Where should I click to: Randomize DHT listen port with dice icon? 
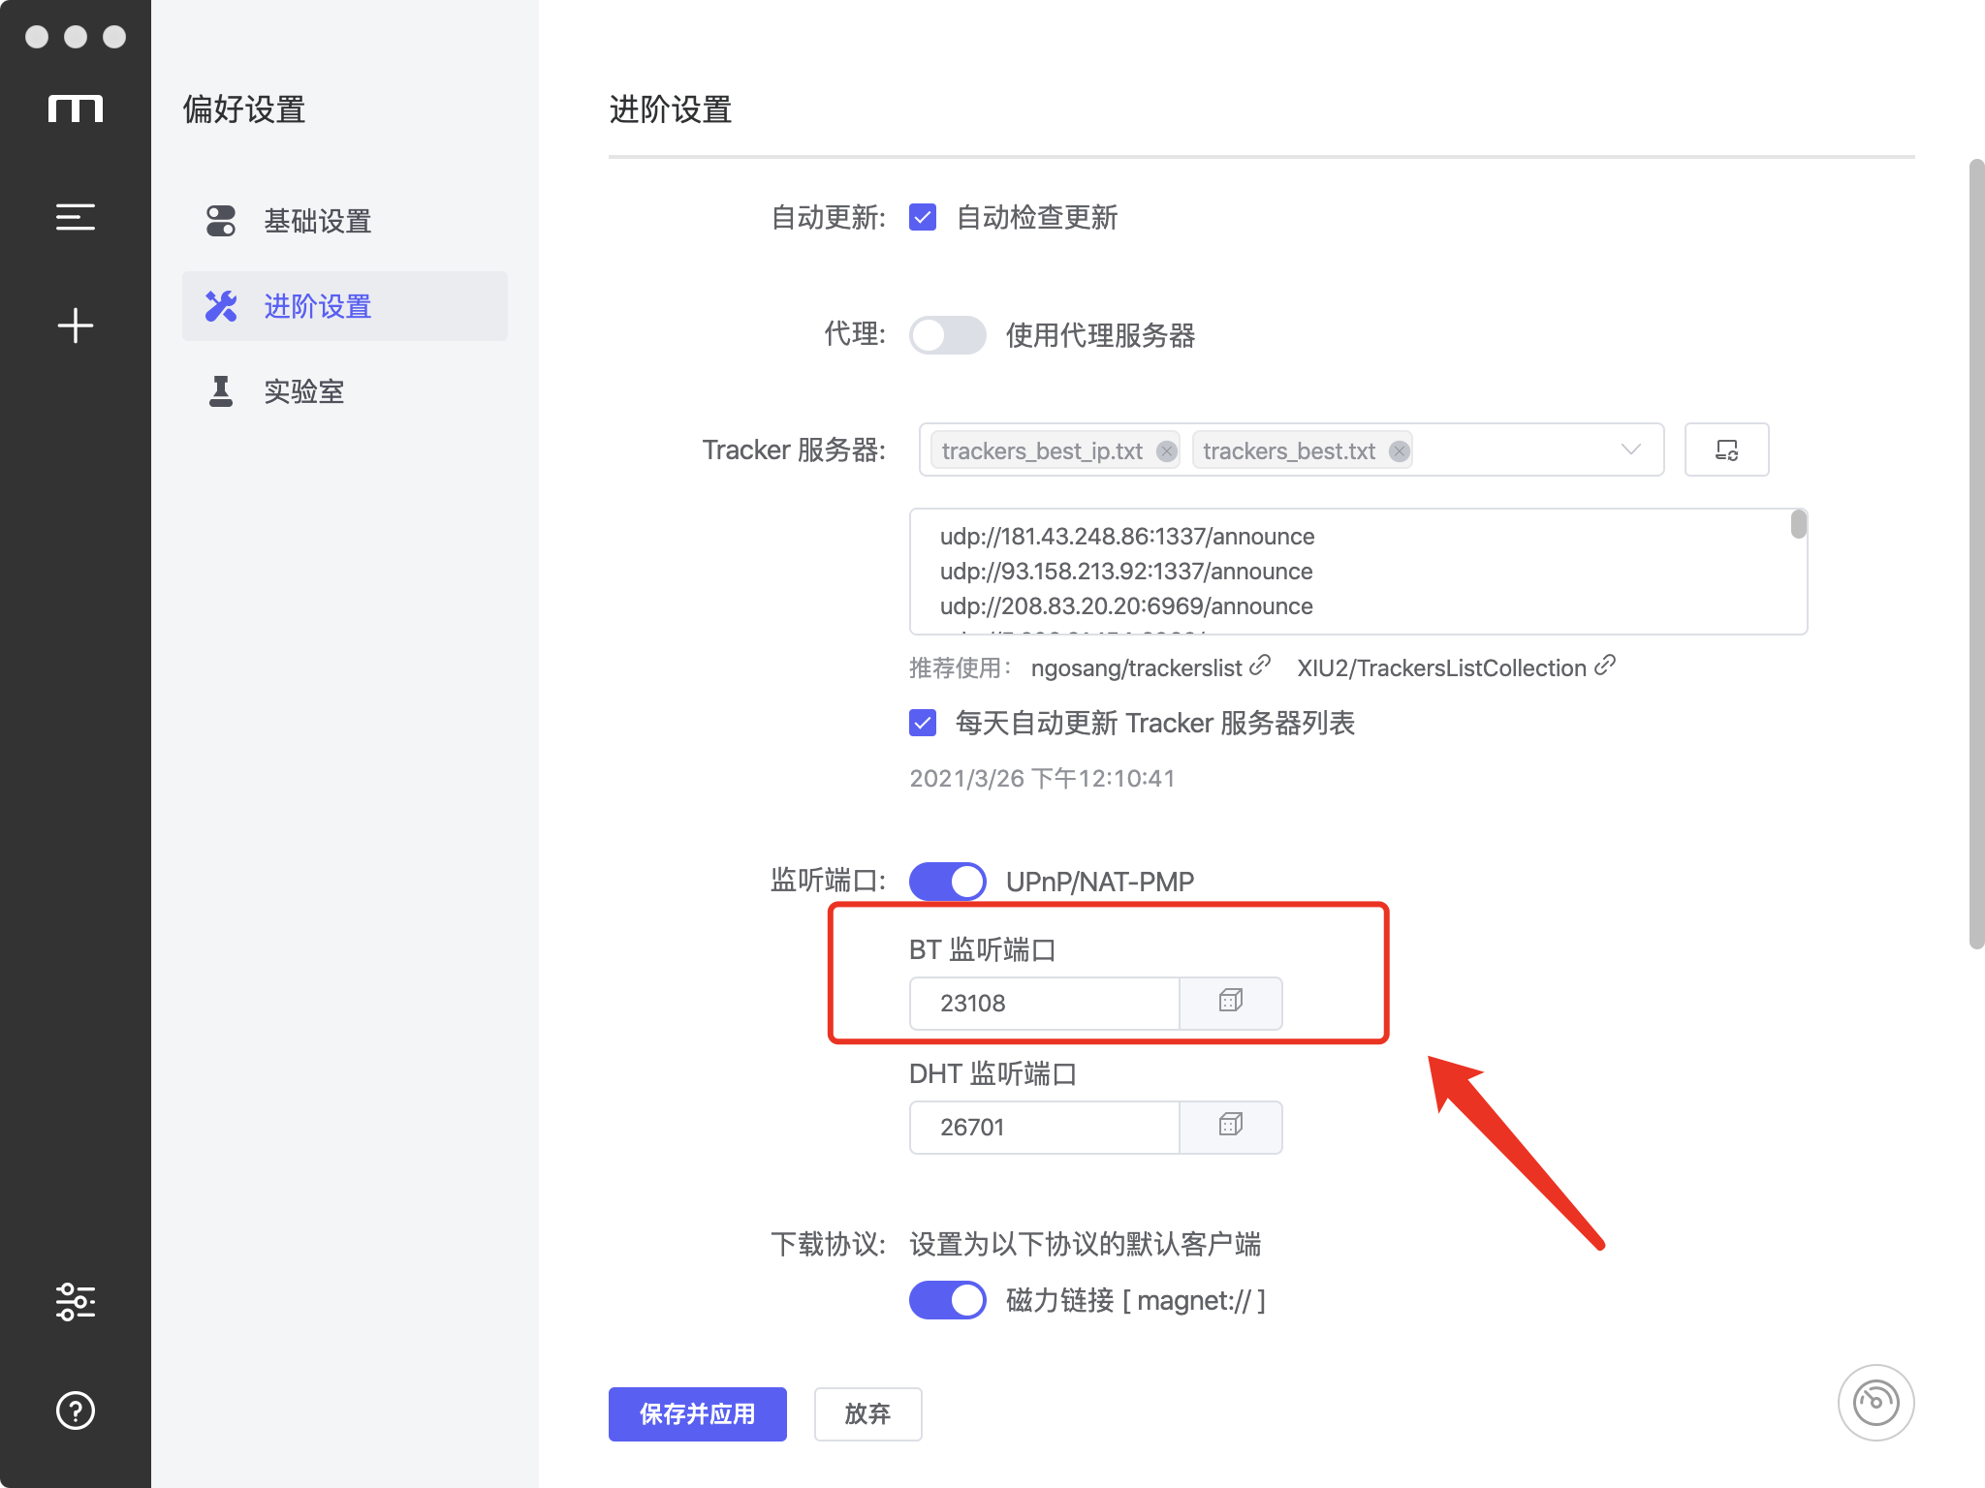pos(1230,1127)
